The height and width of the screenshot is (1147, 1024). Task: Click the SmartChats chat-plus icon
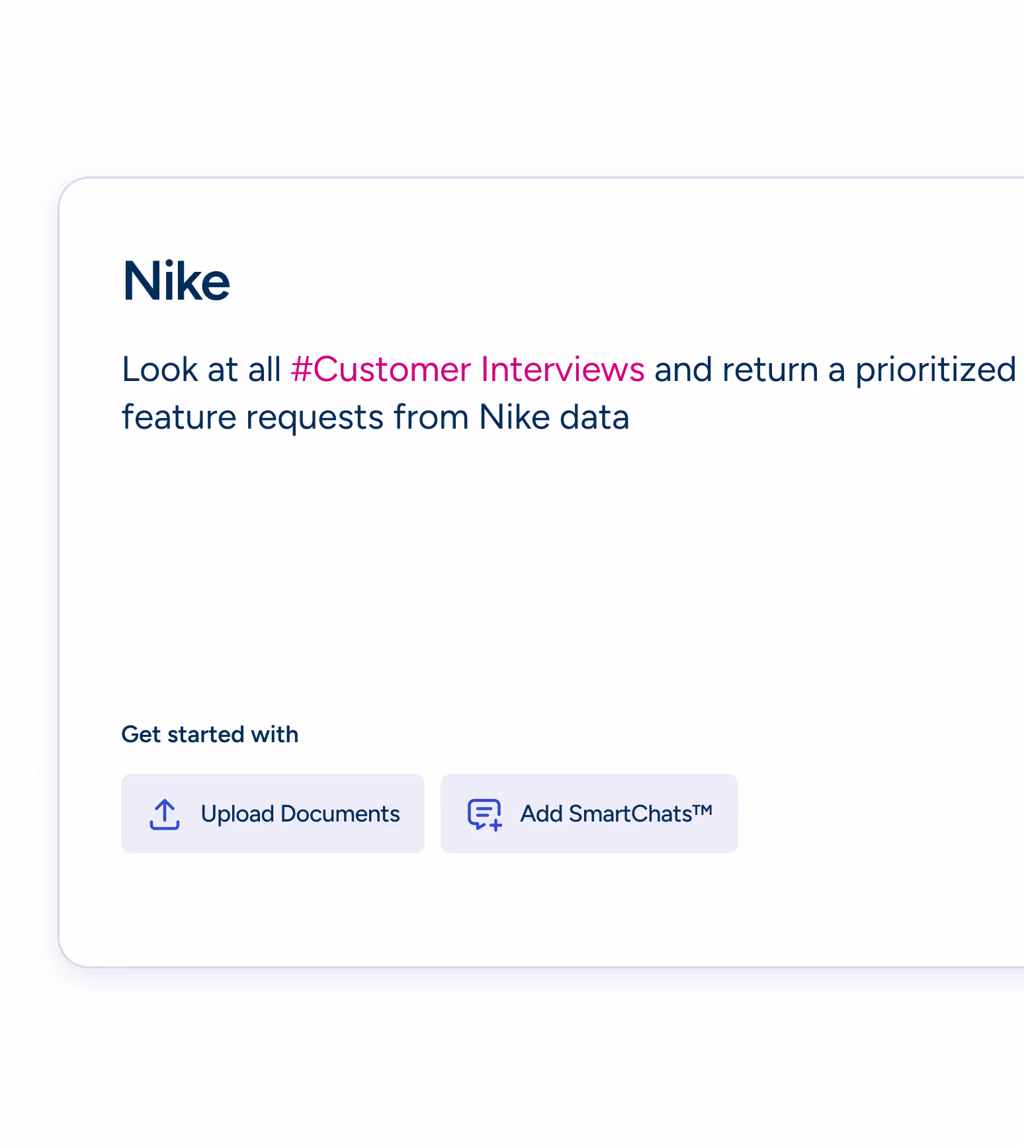click(485, 814)
